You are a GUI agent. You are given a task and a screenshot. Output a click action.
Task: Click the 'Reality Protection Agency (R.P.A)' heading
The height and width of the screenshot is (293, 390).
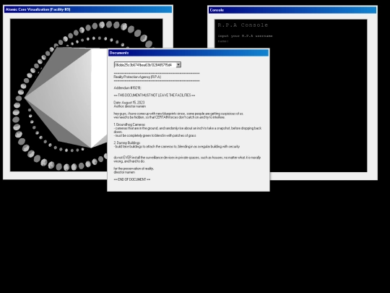point(137,77)
